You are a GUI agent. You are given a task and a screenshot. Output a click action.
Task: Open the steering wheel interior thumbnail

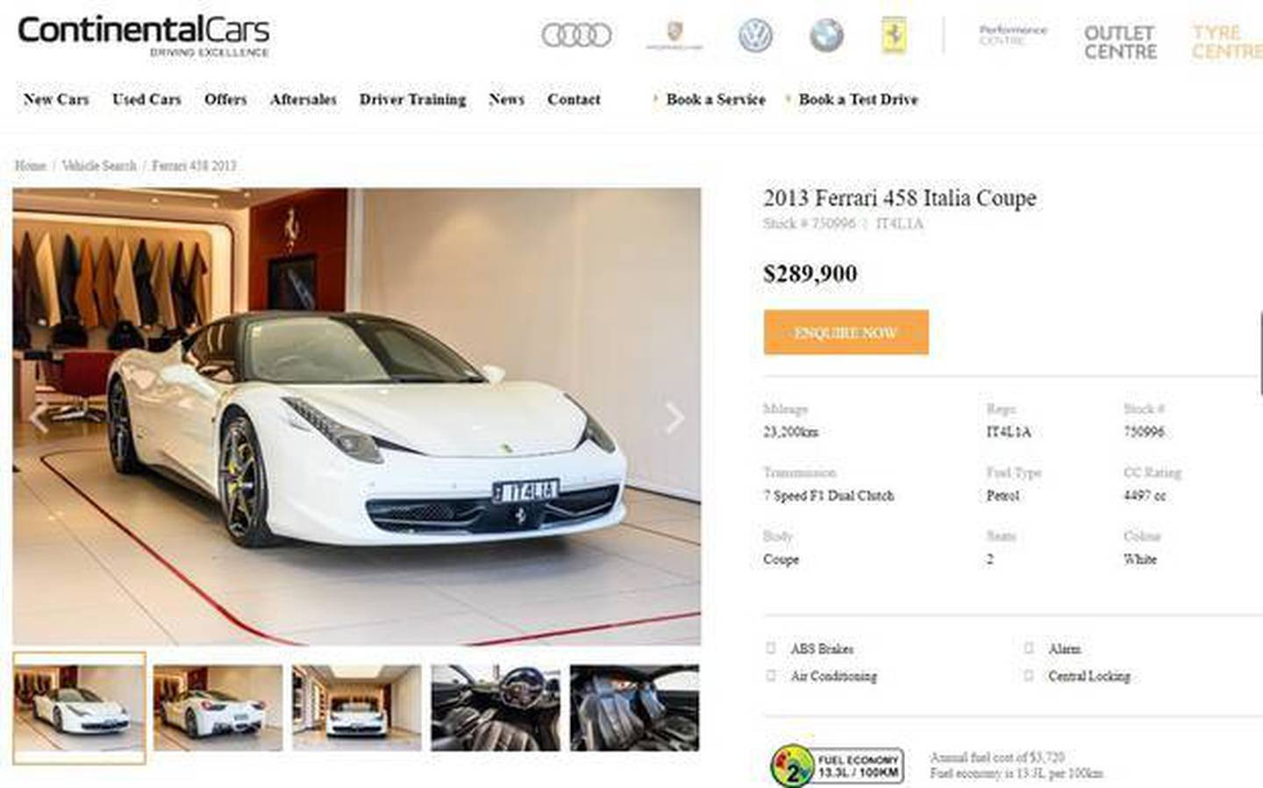point(496,707)
